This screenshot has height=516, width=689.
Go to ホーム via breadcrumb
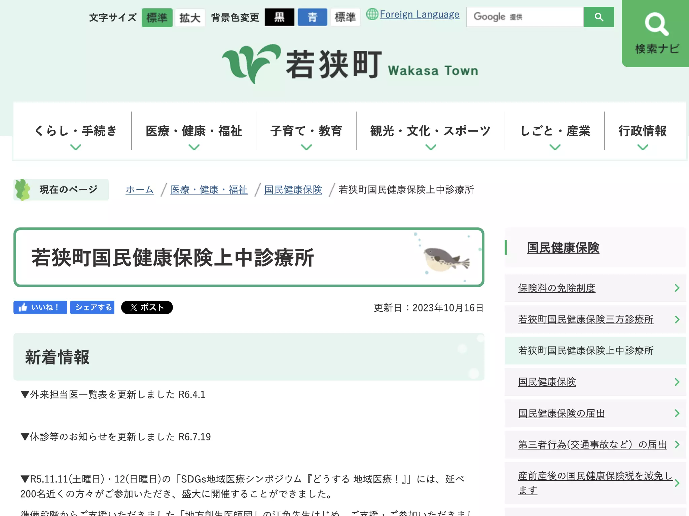pyautogui.click(x=140, y=190)
